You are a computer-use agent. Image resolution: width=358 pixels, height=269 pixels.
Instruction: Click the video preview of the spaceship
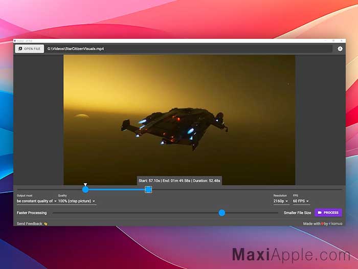[x=179, y=120]
